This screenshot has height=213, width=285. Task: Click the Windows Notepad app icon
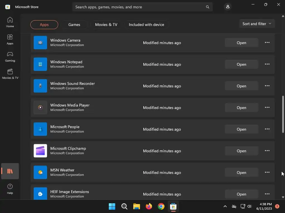tap(40, 64)
